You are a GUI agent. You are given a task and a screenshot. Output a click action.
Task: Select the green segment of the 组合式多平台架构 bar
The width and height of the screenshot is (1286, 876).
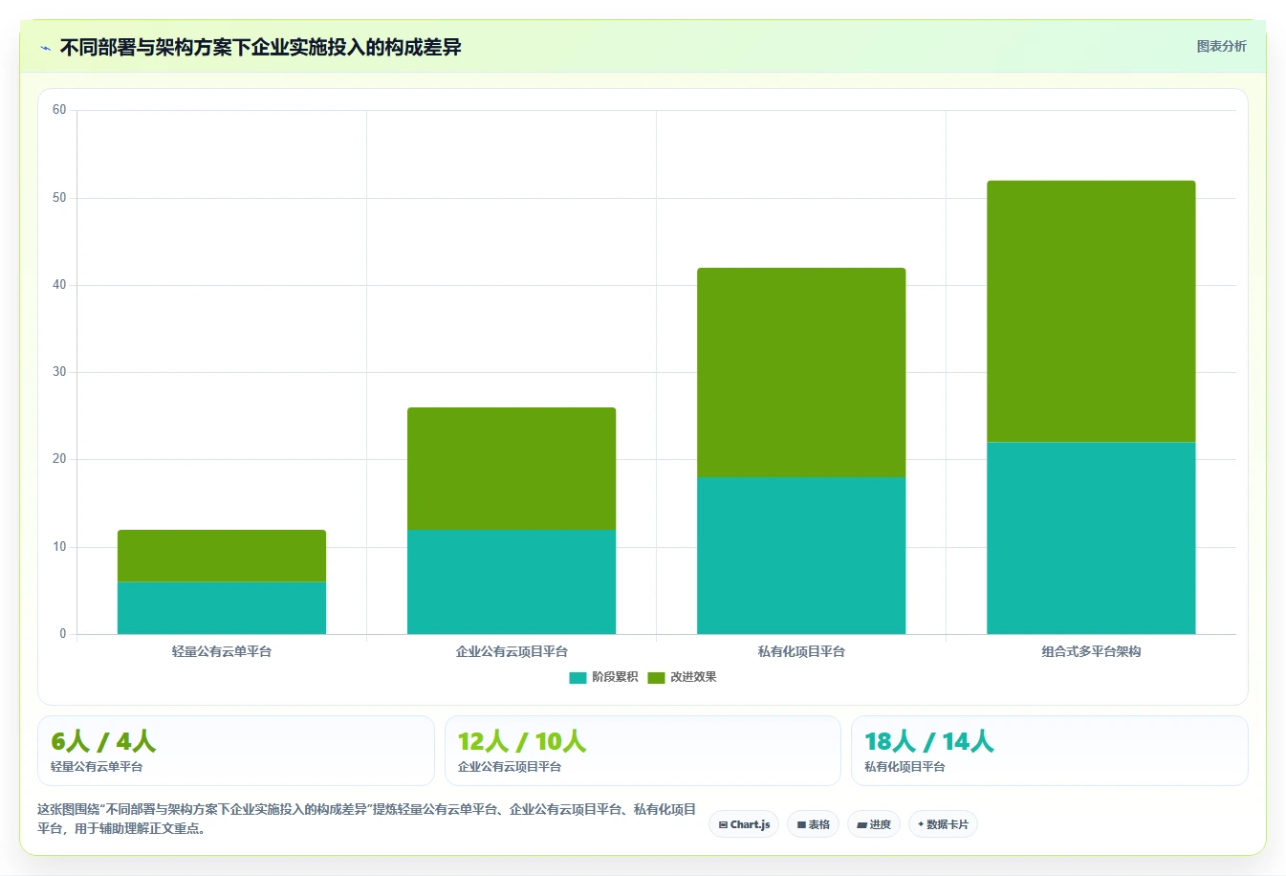(x=1091, y=311)
